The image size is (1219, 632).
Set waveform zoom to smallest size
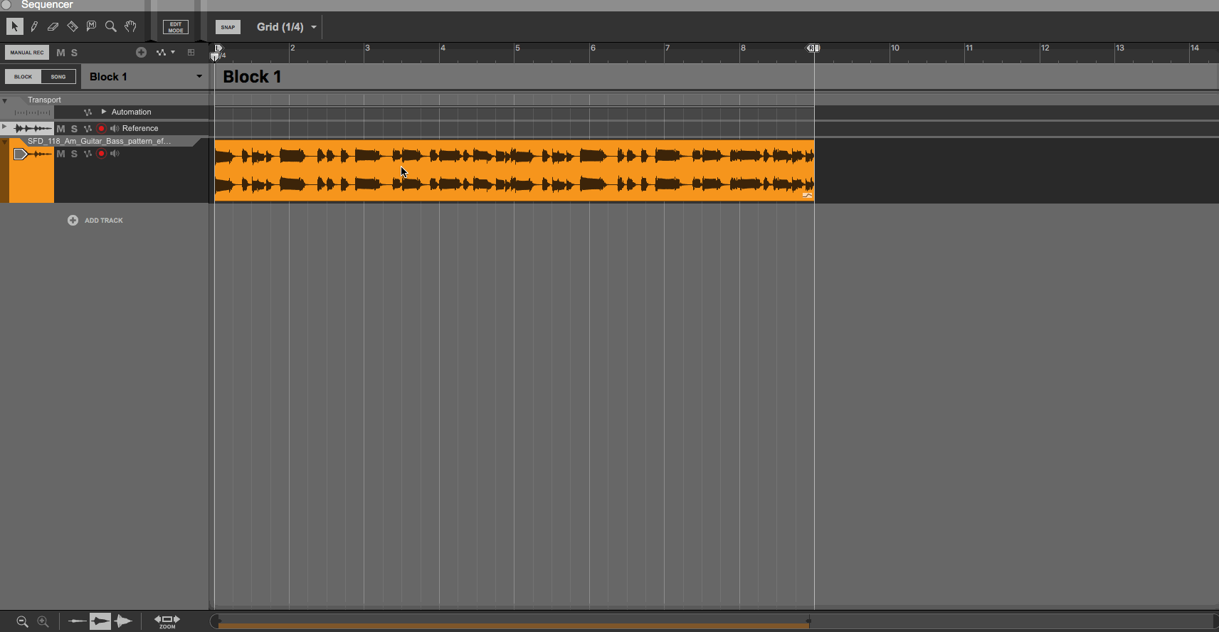click(76, 621)
